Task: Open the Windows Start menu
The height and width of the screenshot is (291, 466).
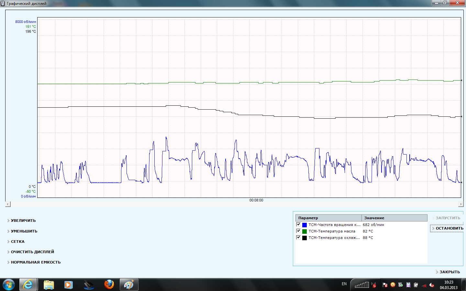Action: tap(9, 285)
